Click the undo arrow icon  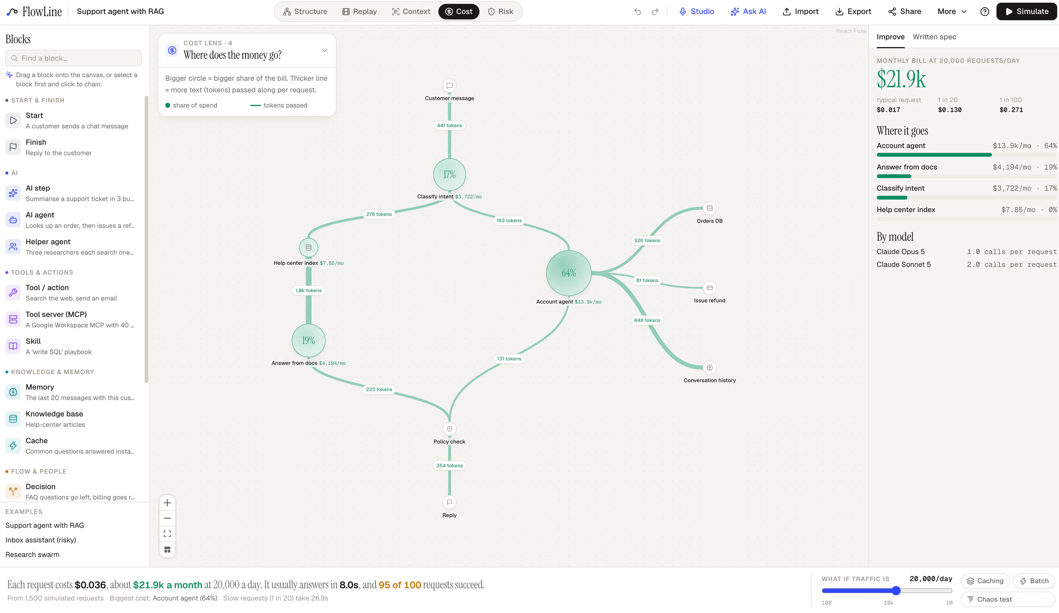click(x=638, y=11)
